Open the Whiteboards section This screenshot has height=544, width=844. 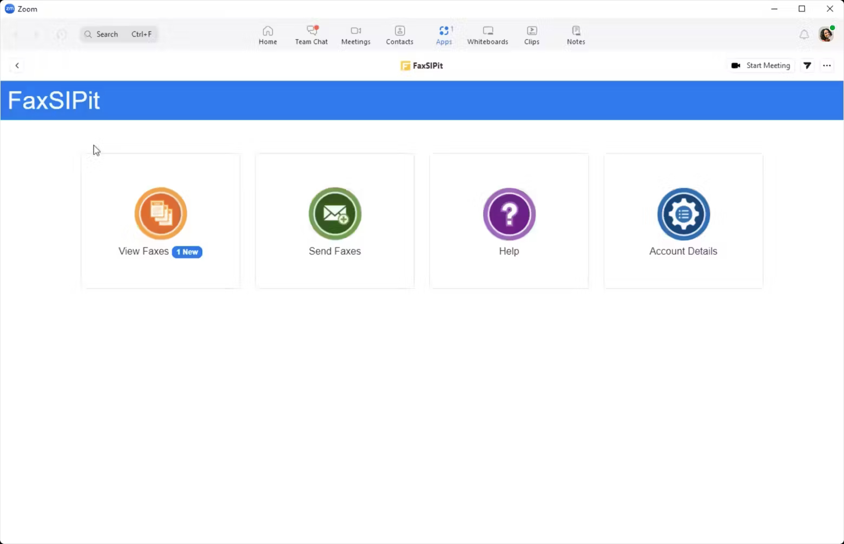(487, 34)
